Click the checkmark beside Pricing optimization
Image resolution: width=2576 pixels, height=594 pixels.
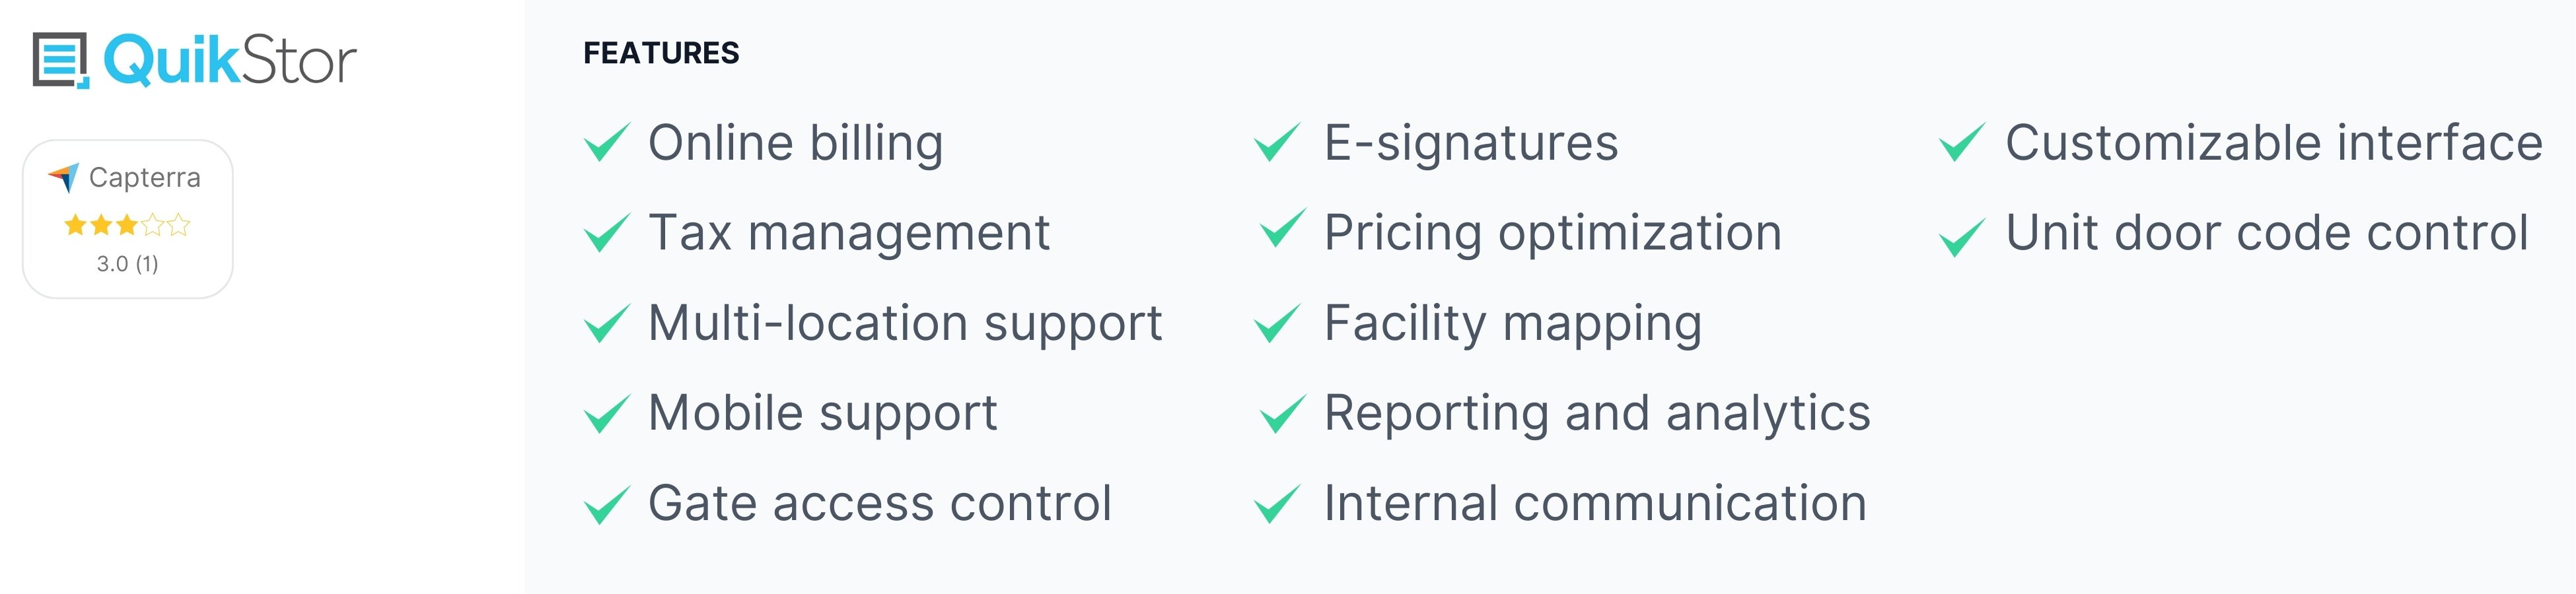[1283, 228]
